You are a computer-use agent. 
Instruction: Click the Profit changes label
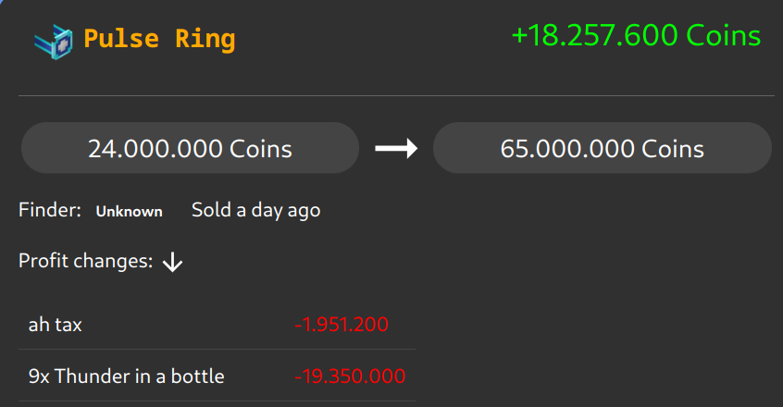pos(85,261)
